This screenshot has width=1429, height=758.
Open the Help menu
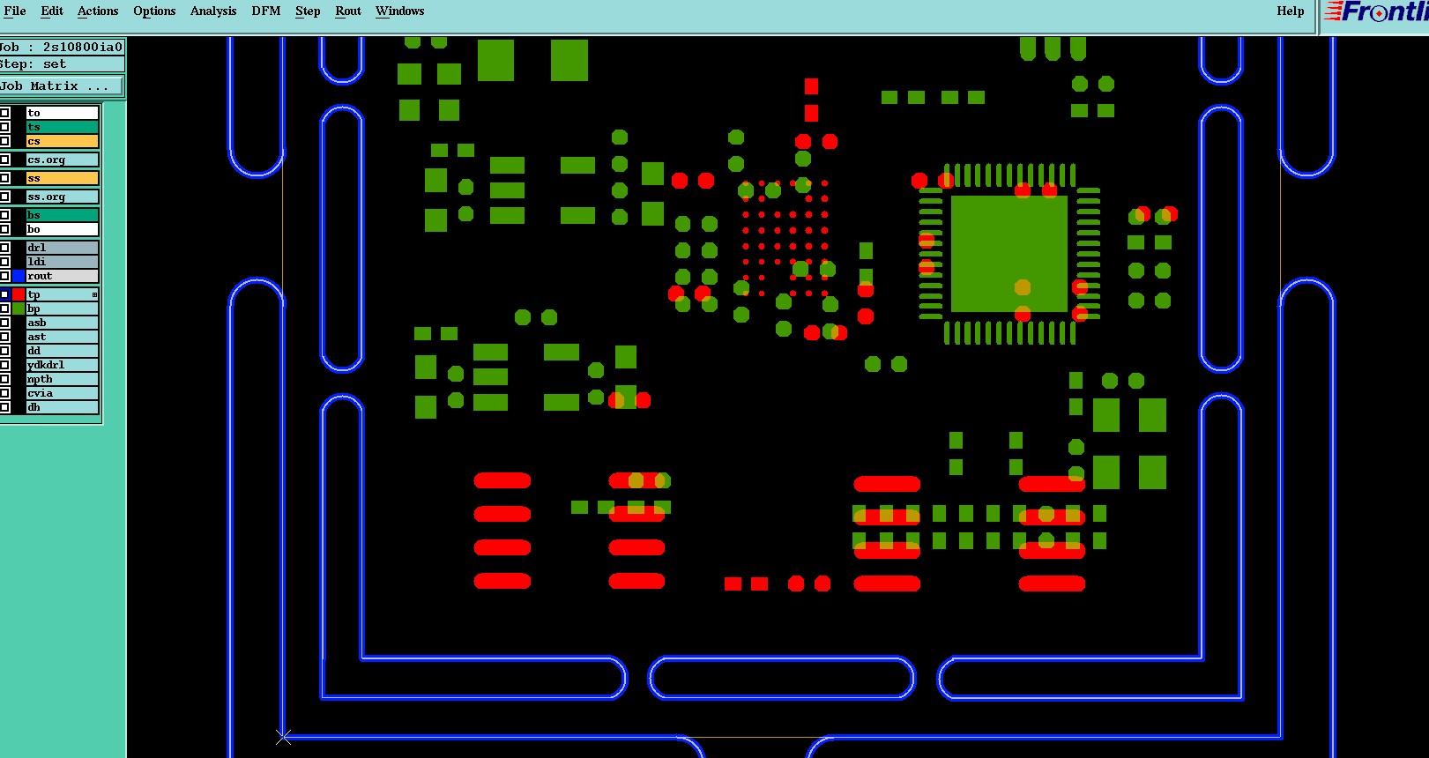(1291, 11)
